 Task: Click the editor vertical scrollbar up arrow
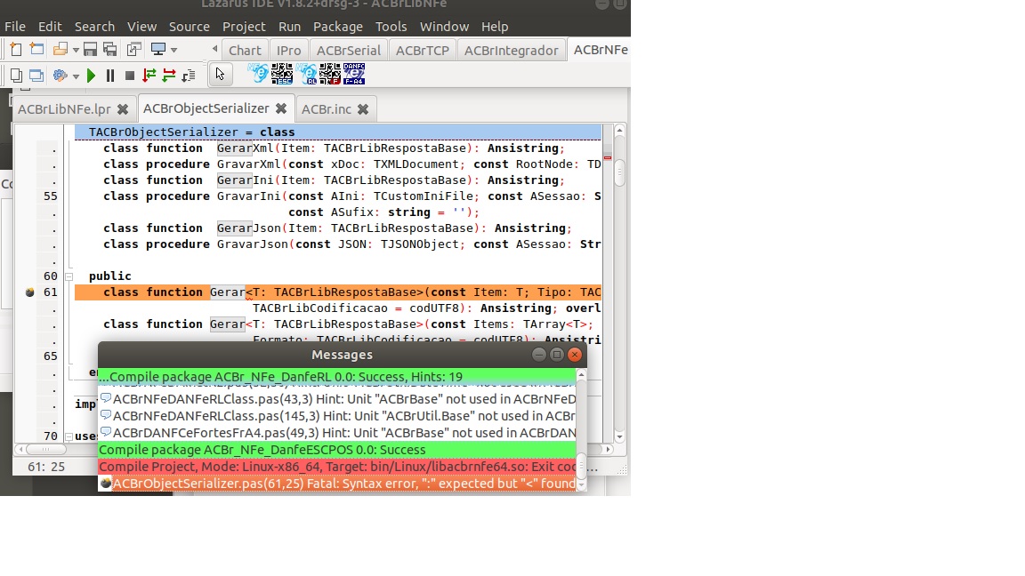[x=619, y=131]
